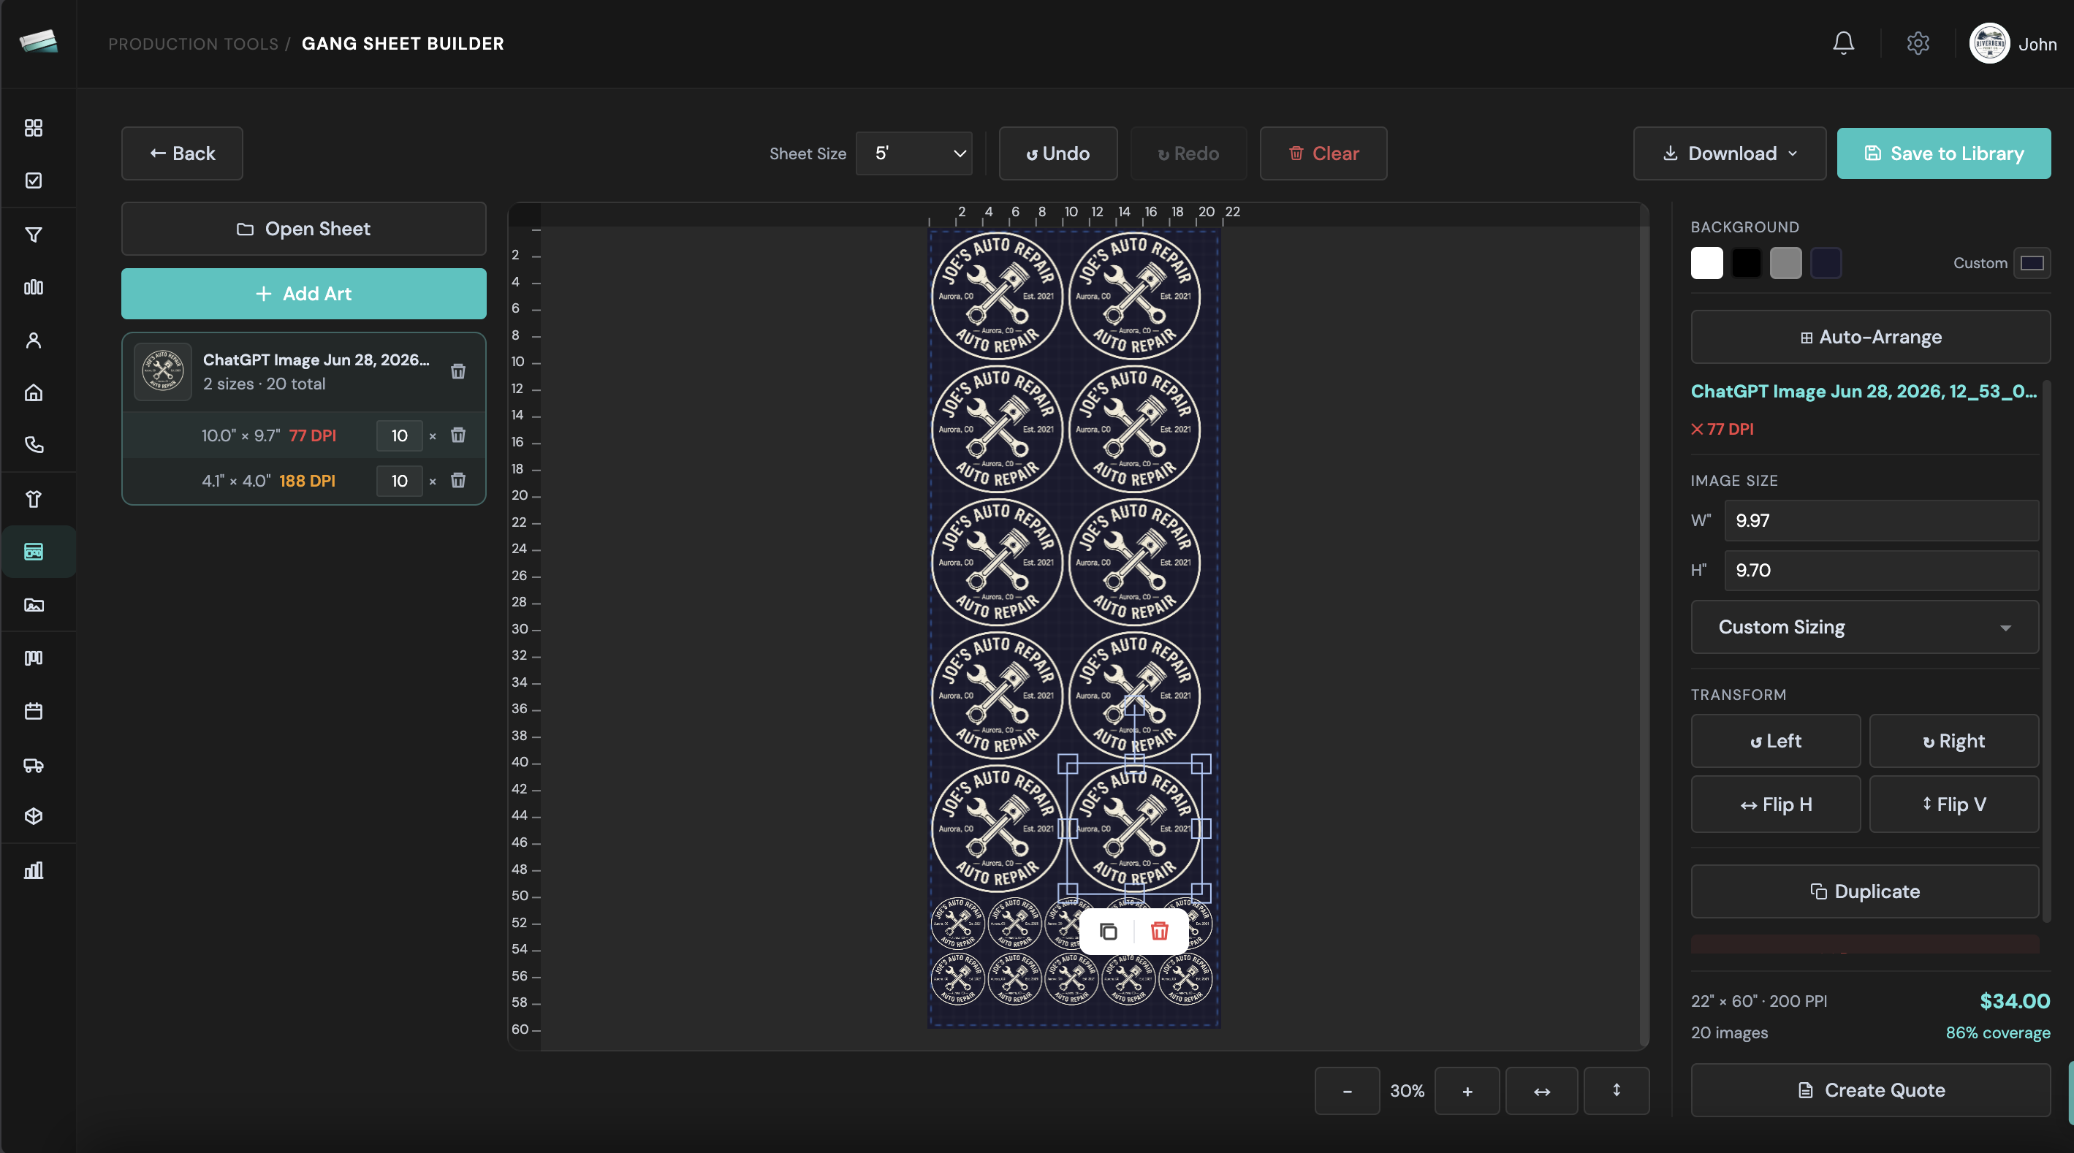Click the Redo button

1188,153
